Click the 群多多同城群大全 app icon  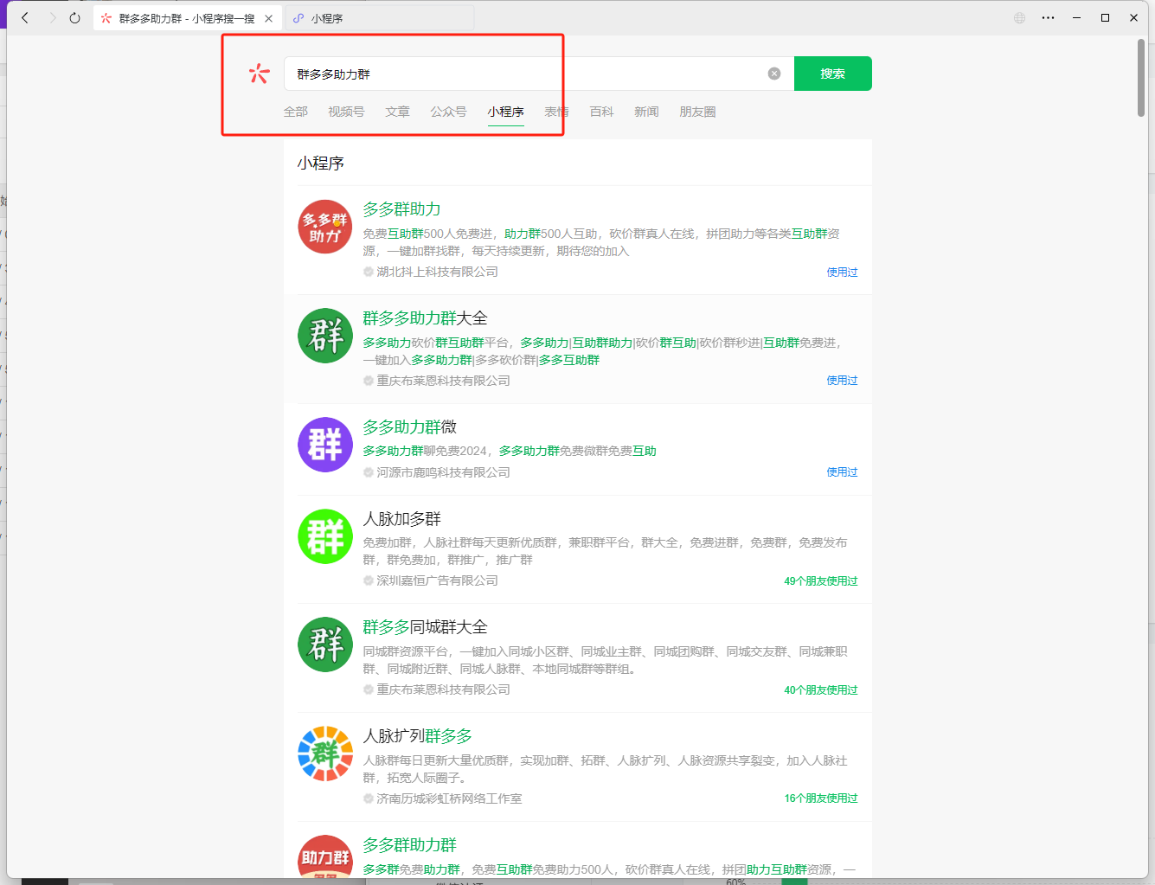[325, 645]
